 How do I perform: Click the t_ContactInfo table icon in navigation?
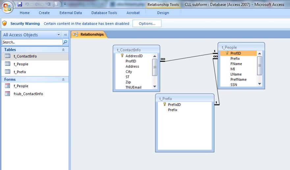pos(8,56)
